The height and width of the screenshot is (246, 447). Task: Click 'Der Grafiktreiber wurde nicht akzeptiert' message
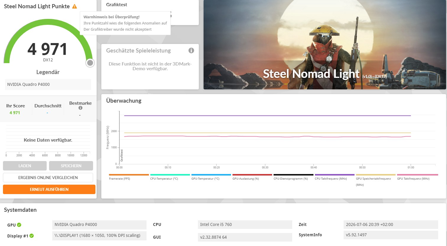(118, 29)
